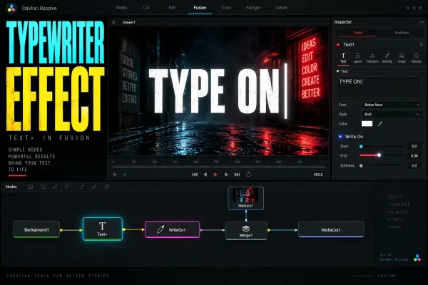Image resolution: width=428 pixels, height=285 pixels.
Task: Click the set in-point icon
Action: coord(115,175)
